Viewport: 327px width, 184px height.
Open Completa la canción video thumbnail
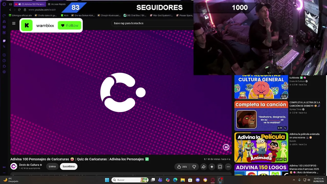click(x=261, y=116)
